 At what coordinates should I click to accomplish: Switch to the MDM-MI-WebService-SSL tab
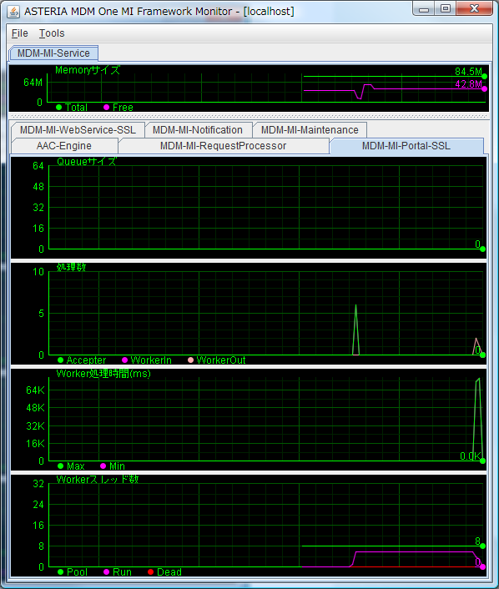[78, 130]
